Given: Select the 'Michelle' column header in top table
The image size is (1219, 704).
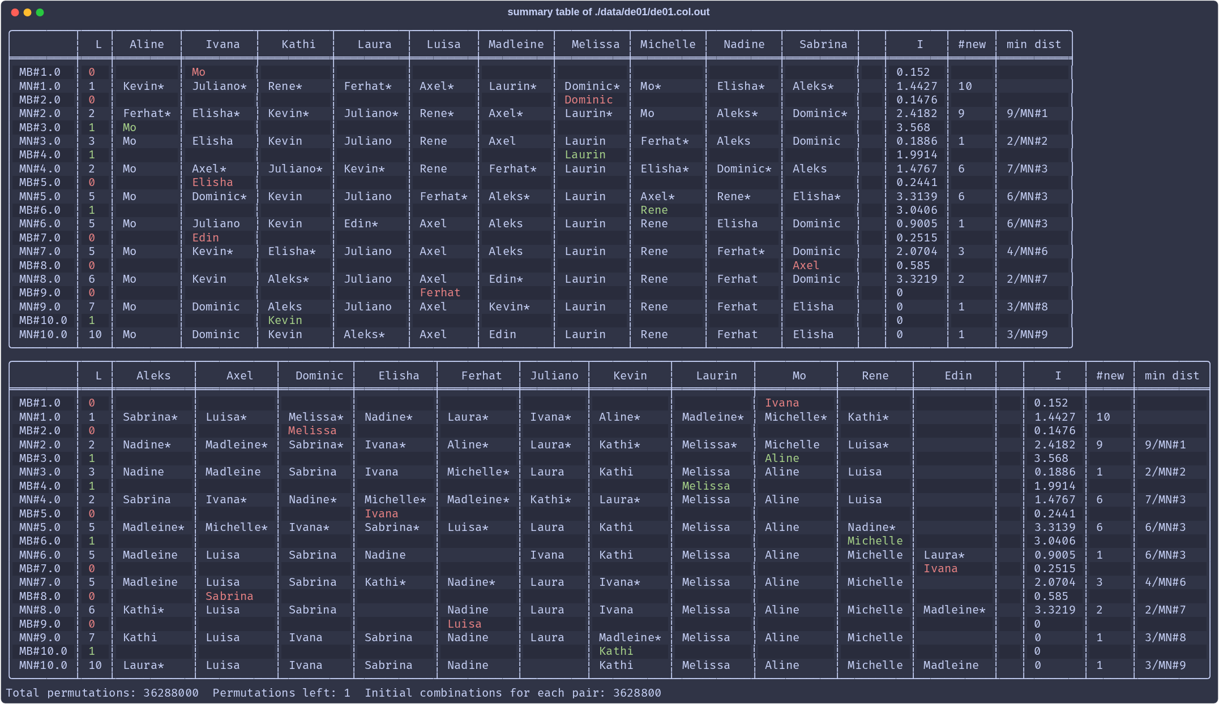Looking at the screenshot, I should click(x=668, y=44).
